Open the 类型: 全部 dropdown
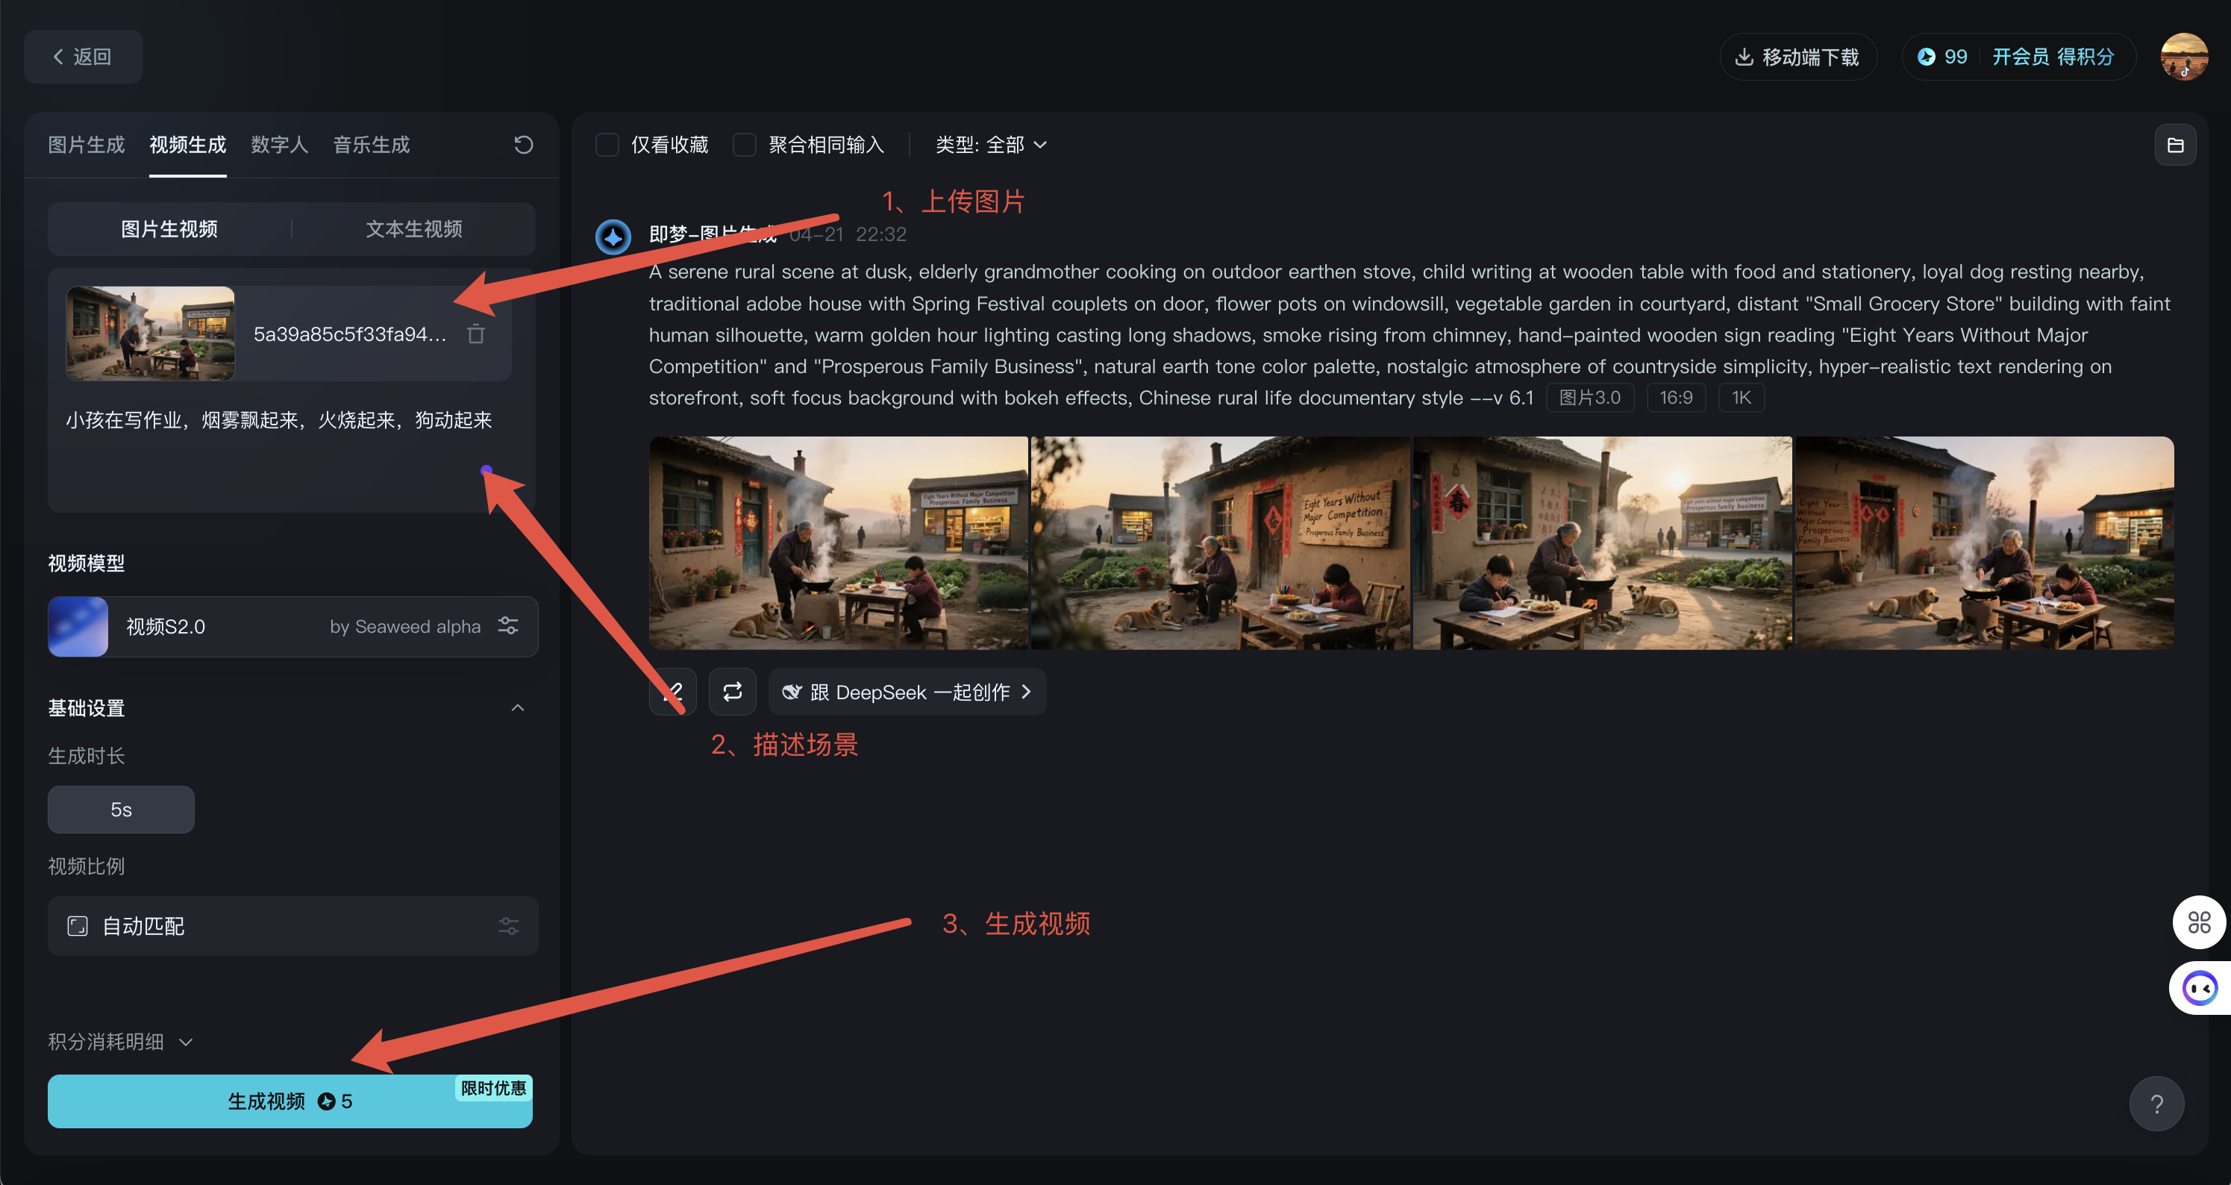This screenshot has width=2231, height=1185. click(991, 145)
